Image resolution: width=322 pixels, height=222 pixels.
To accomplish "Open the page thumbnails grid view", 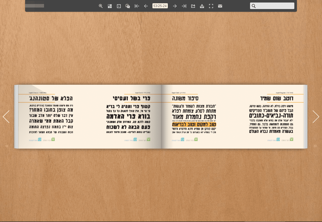I will tap(110, 6).
